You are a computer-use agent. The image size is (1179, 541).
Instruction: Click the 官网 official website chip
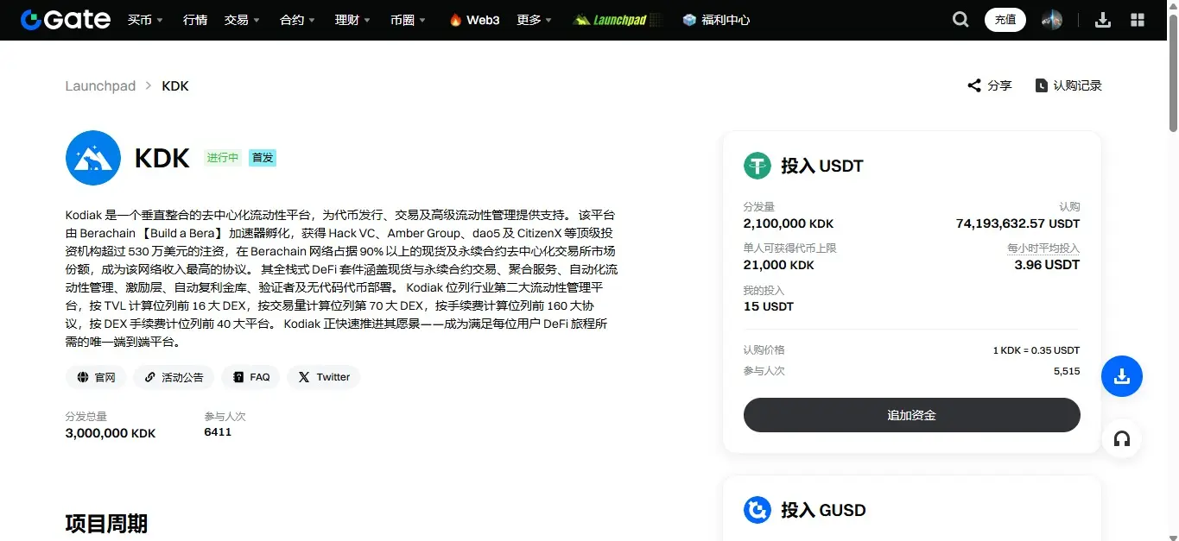pyautogui.click(x=96, y=377)
